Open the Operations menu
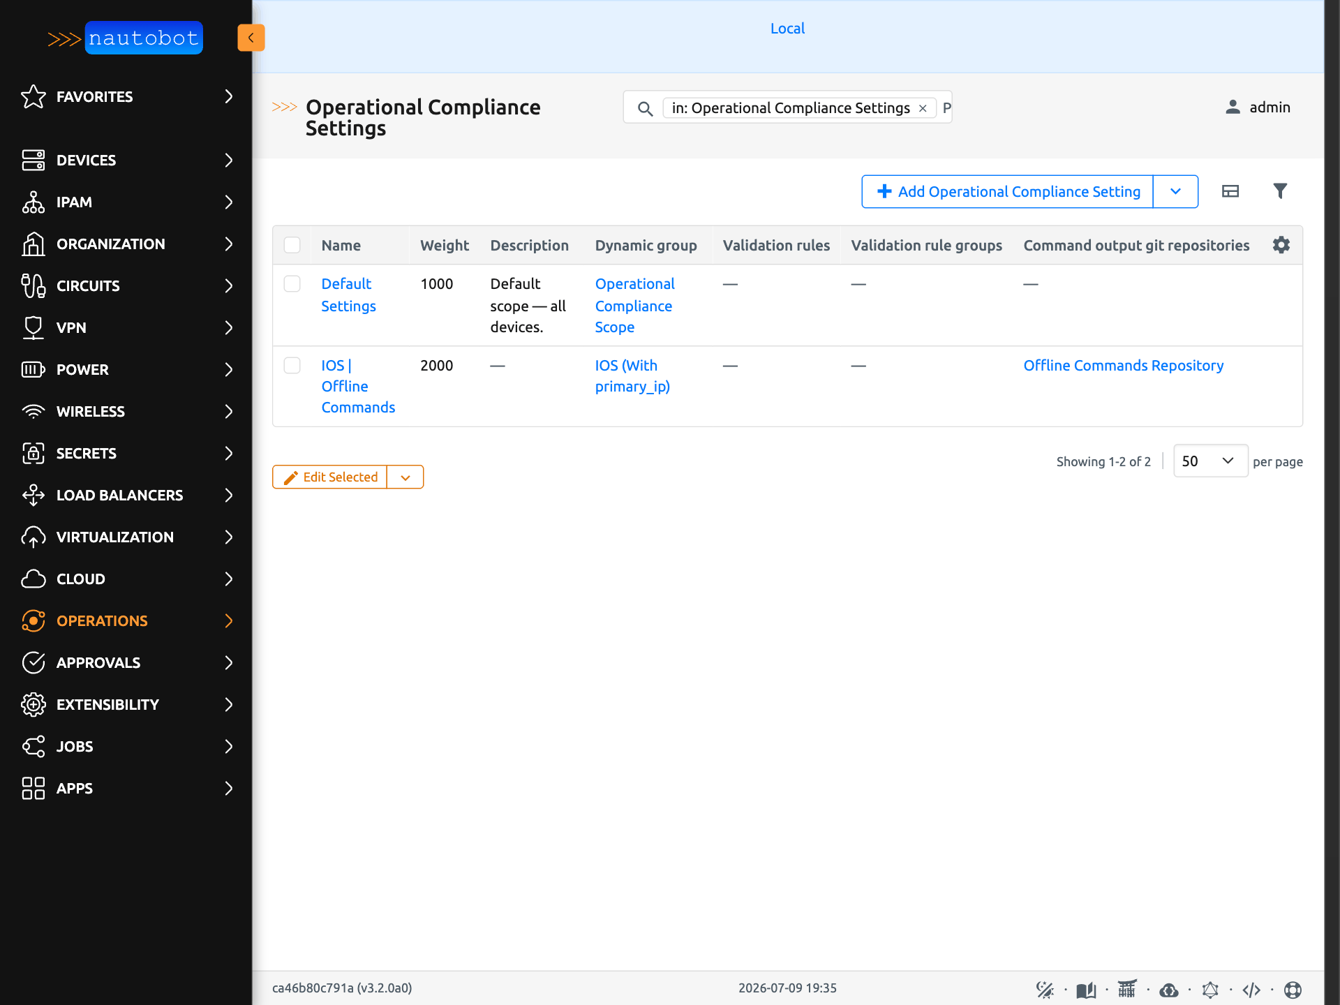 coord(126,620)
